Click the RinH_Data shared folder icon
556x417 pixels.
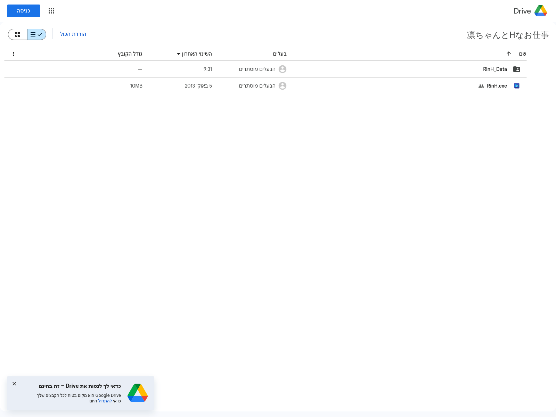point(517,69)
